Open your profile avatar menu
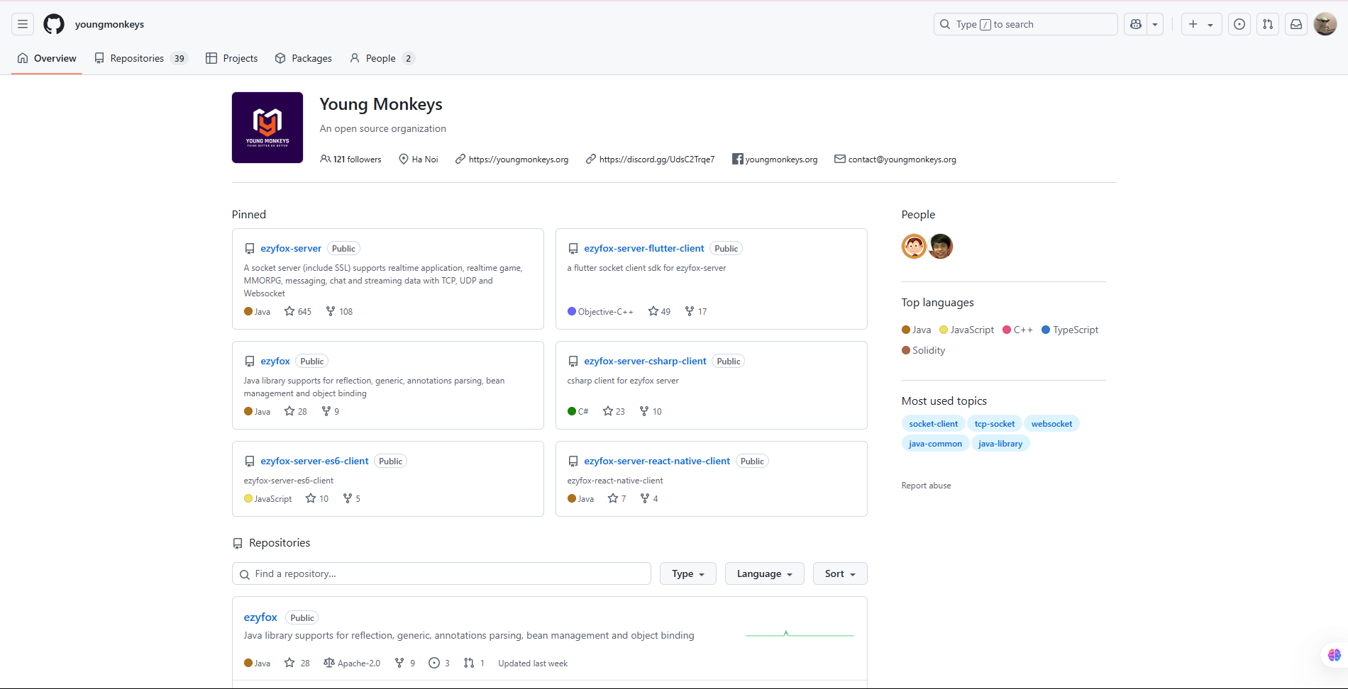This screenshot has height=689, width=1348. click(x=1325, y=23)
